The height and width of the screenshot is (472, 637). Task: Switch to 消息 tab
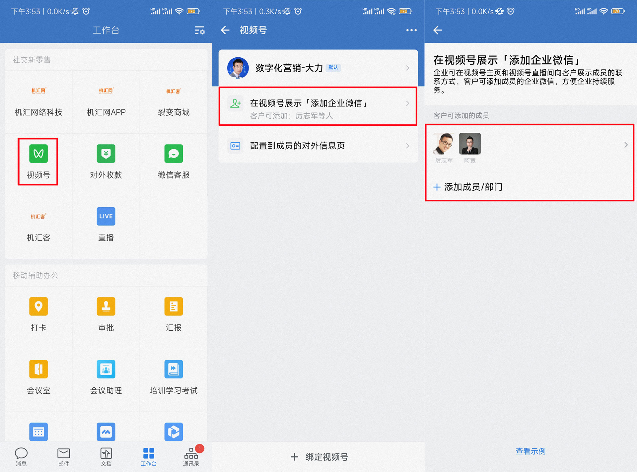pos(21,456)
